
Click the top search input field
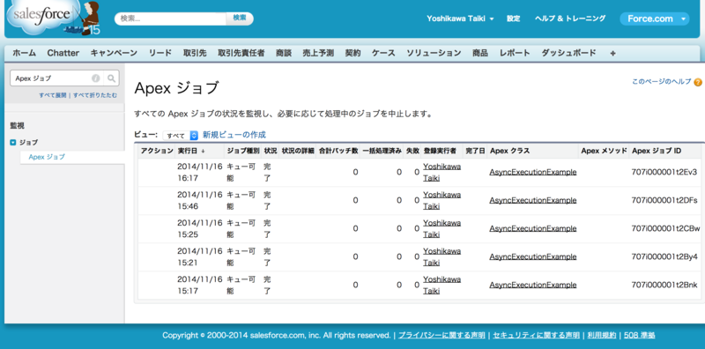pos(170,19)
